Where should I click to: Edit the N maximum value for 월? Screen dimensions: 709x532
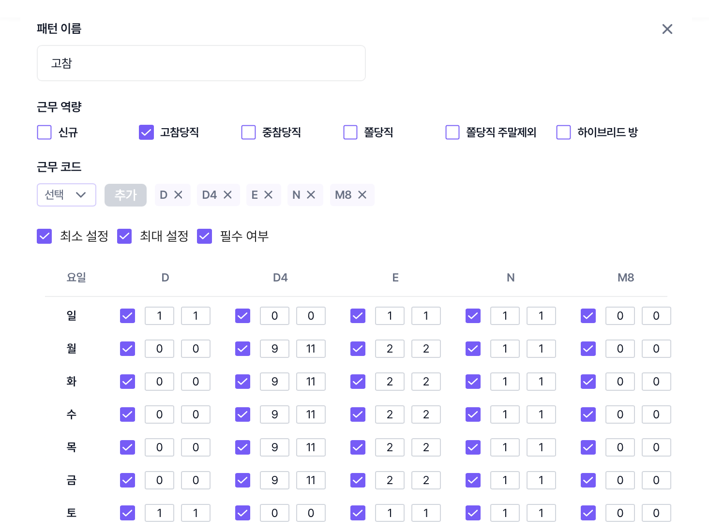[x=541, y=349]
